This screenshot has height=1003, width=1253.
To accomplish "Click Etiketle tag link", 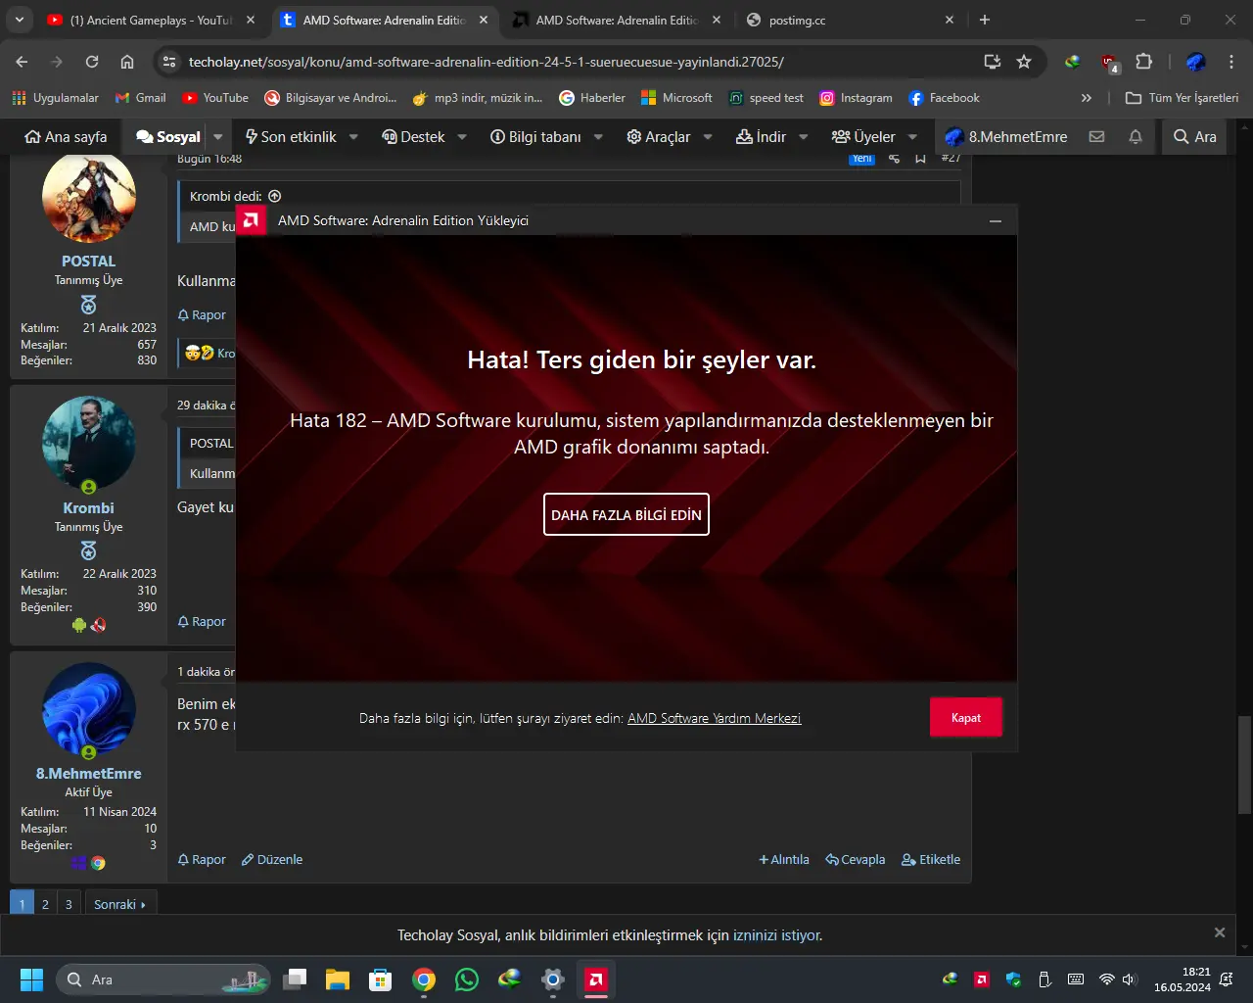I will click(x=931, y=859).
